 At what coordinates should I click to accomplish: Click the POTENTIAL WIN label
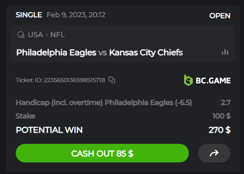[49, 130]
